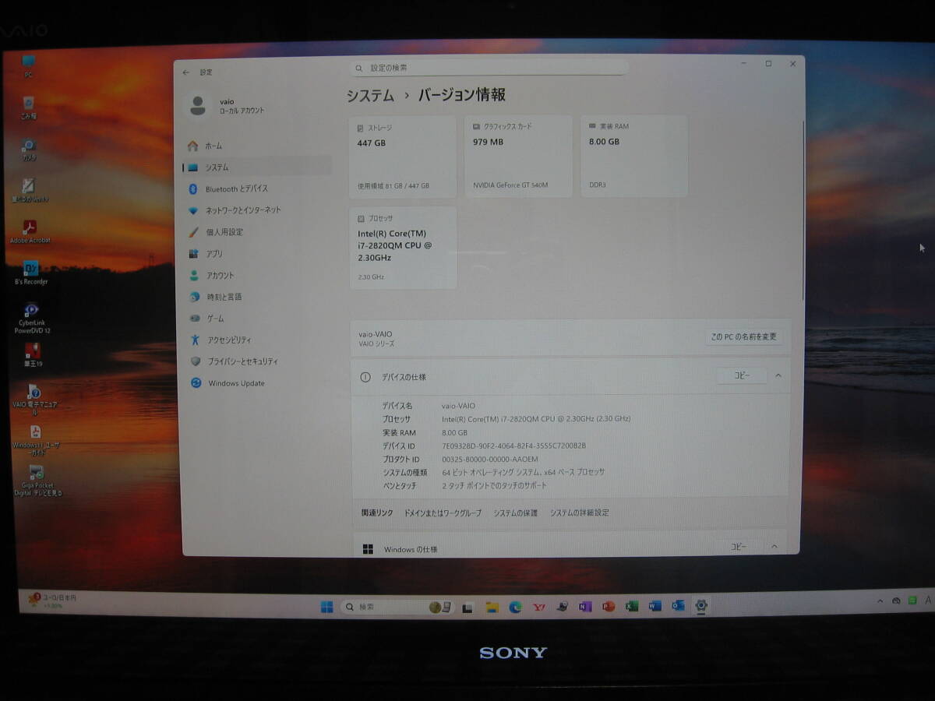
Task: Click the Windows logo beside Windows の仕様
Action: click(368, 549)
